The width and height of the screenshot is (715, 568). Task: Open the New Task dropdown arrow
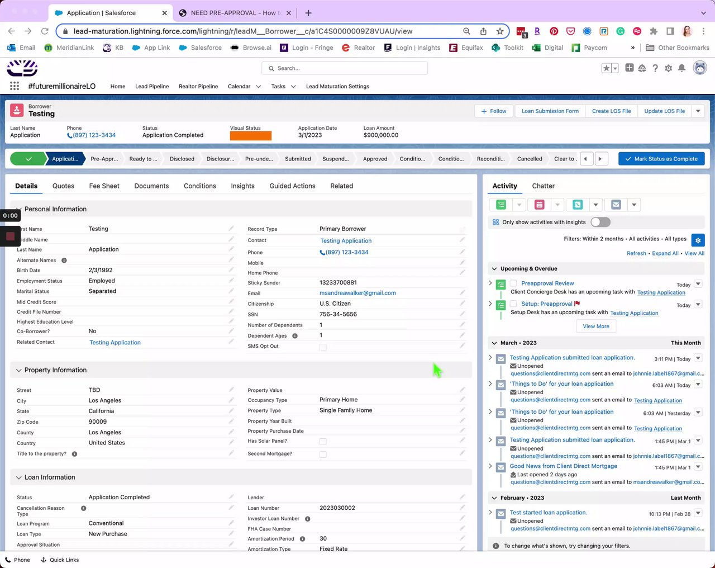pyautogui.click(x=519, y=205)
